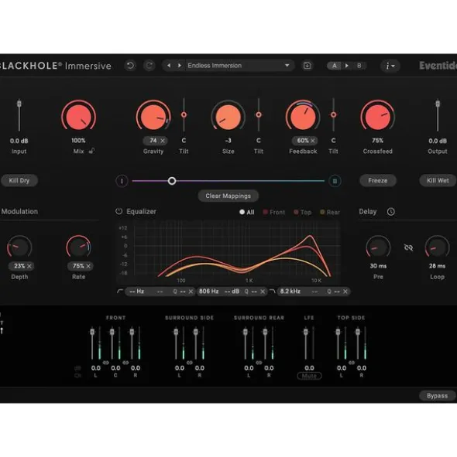This screenshot has width=457, height=457.
Task: Copy A to B arrow icon
Action: 346,66
